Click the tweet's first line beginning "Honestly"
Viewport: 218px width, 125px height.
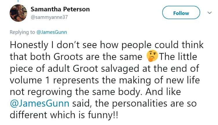tap(107, 45)
